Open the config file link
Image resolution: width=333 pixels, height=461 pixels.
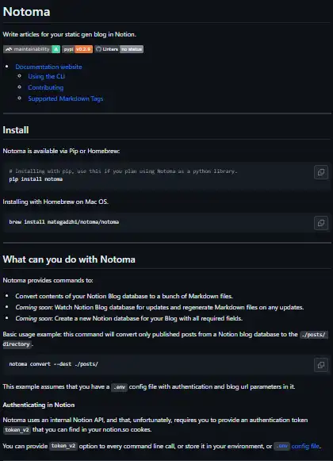click(x=305, y=446)
